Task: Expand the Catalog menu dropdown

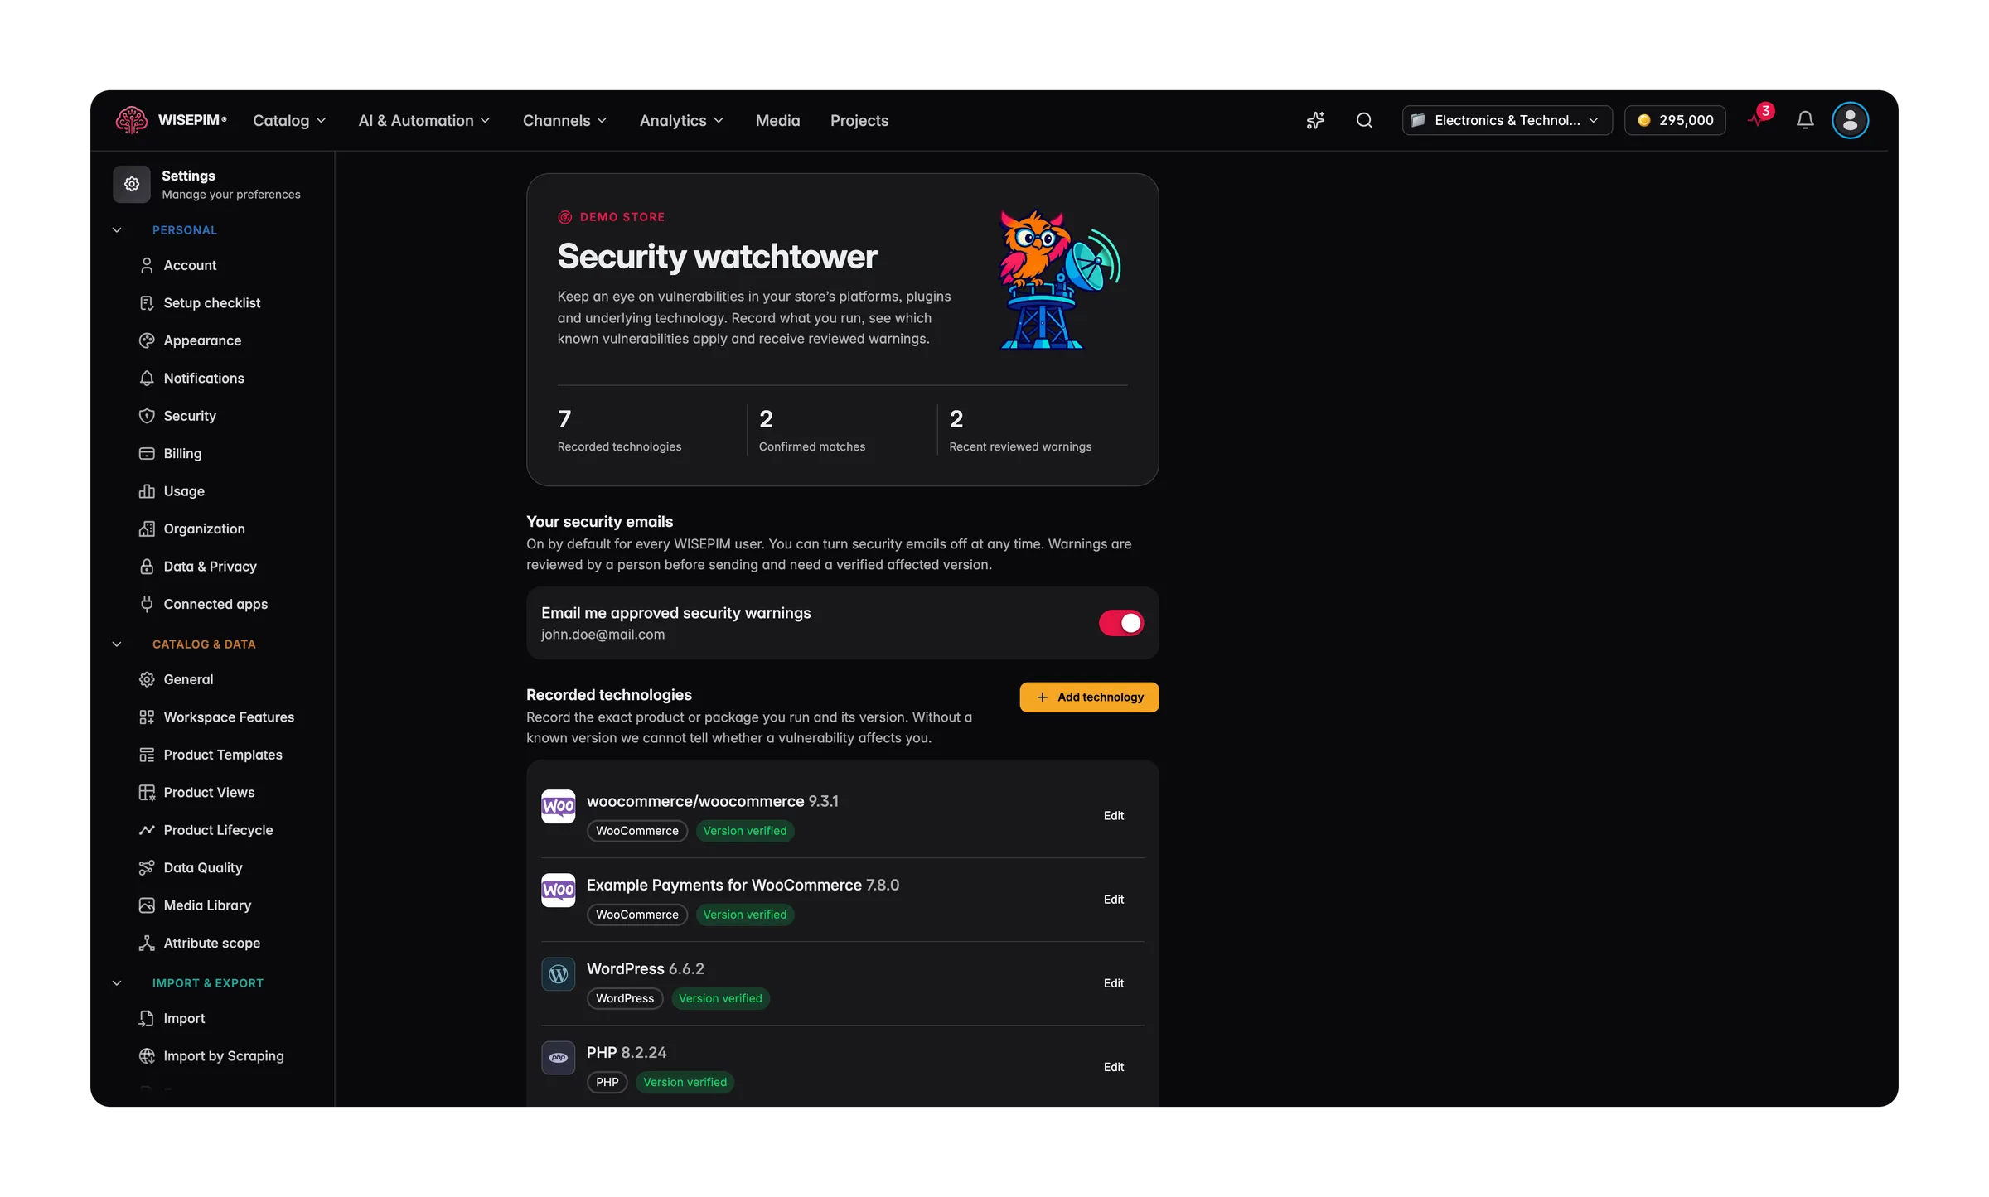Action: pyautogui.click(x=289, y=121)
